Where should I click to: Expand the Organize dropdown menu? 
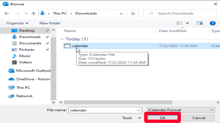[x=17, y=23]
